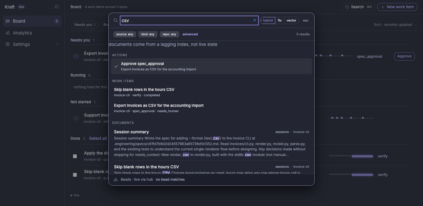The width and height of the screenshot is (423, 206).
Task: Click Needs you section heading
Action: pyautogui.click(x=80, y=40)
